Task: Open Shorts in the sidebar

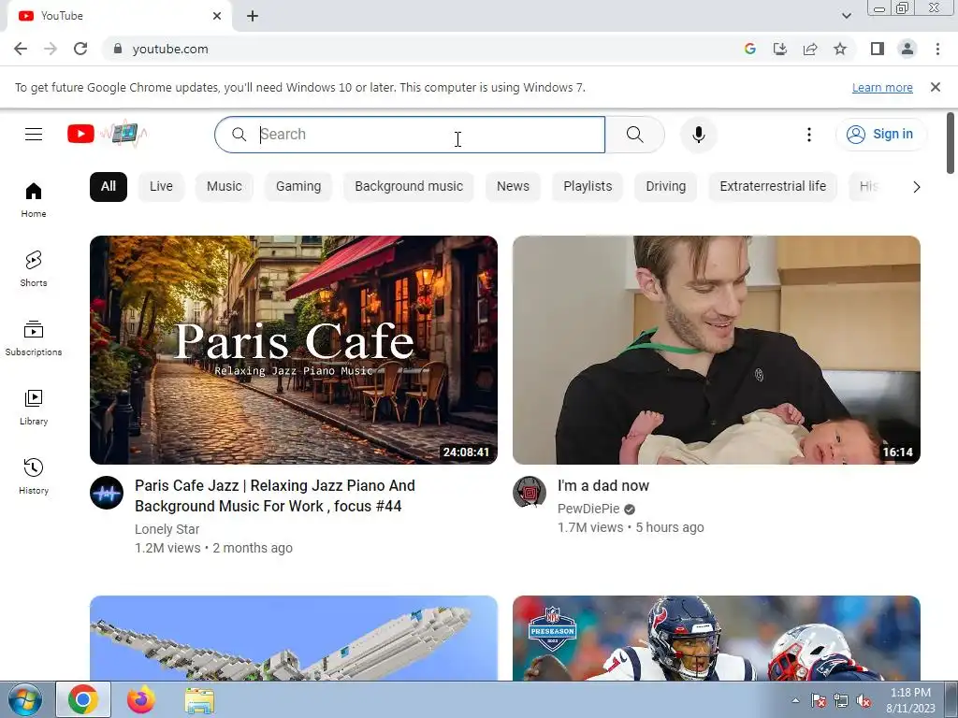Action: 34,268
